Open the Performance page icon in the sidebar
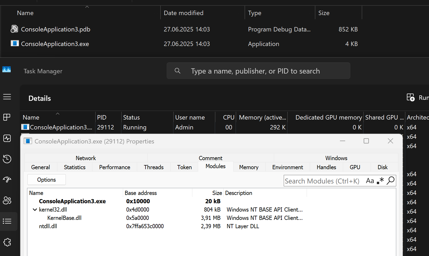The image size is (429, 256). pos(7,138)
